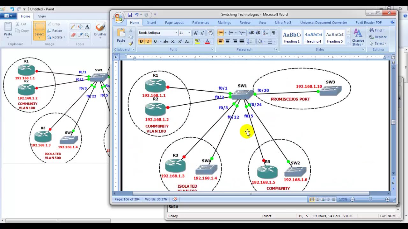Click Replace in the Editing group
Image resolution: width=408 pixels, height=229 pixels.
coord(378,37)
